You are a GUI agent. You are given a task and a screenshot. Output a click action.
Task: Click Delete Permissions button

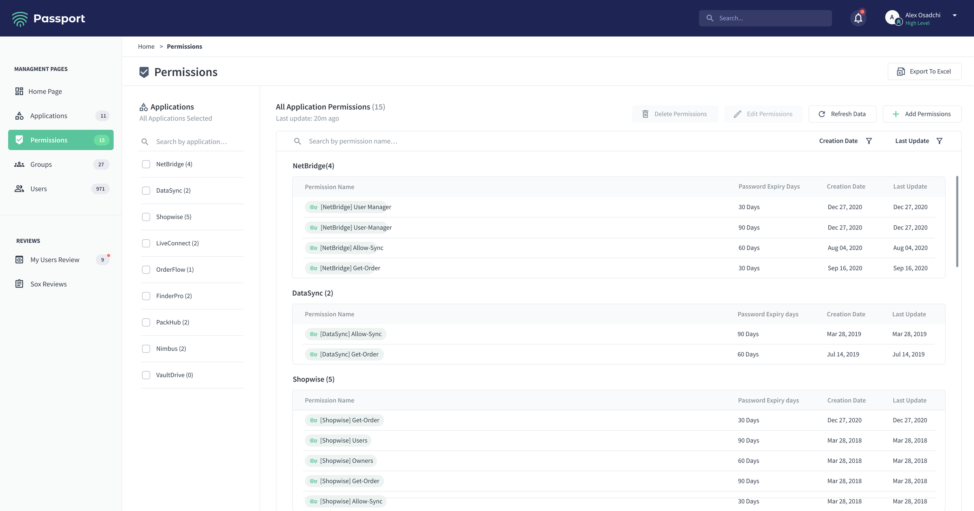coord(675,114)
